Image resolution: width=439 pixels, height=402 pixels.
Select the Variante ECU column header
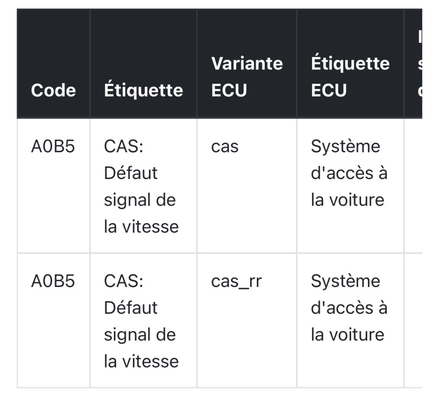pyautogui.click(x=247, y=77)
